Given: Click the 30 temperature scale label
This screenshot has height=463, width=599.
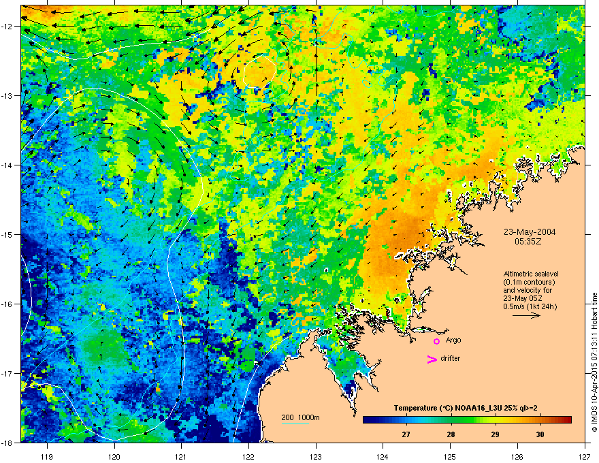Looking at the screenshot, I should click(x=540, y=434).
